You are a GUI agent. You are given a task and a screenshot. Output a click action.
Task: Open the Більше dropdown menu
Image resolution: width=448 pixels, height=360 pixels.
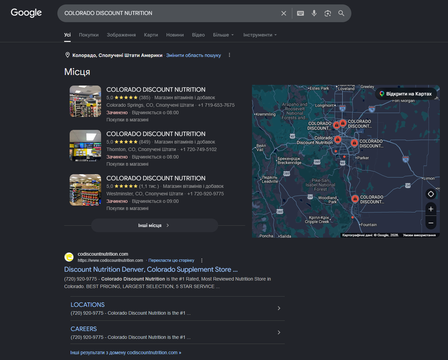pyautogui.click(x=223, y=35)
